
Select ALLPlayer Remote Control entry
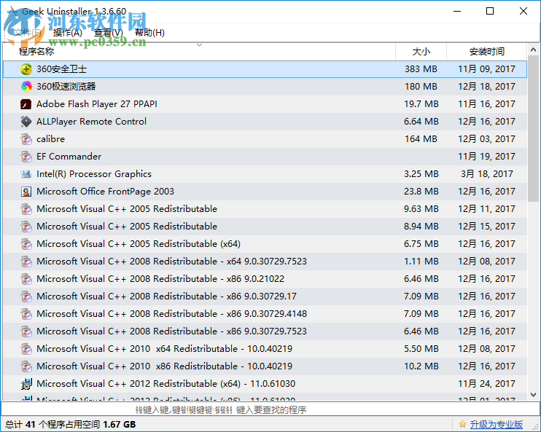[91, 122]
